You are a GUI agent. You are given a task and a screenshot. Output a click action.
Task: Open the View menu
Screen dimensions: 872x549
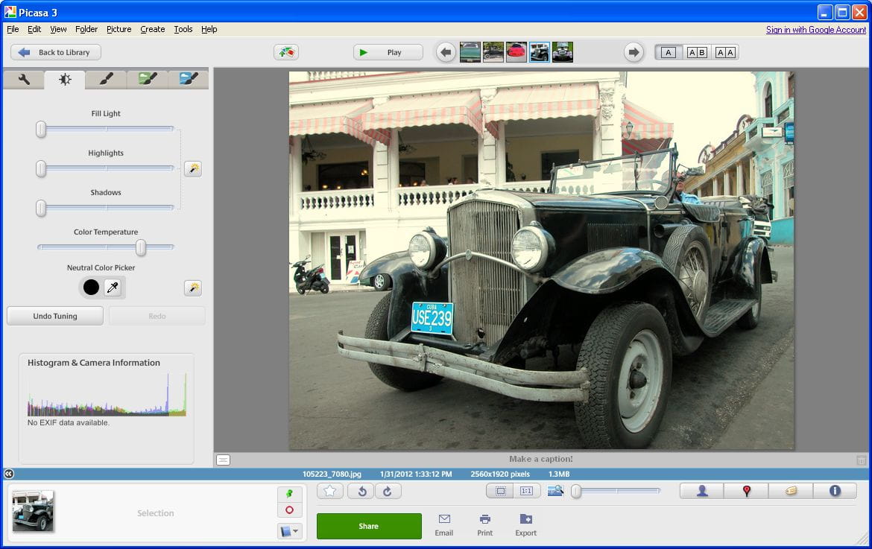pos(58,30)
